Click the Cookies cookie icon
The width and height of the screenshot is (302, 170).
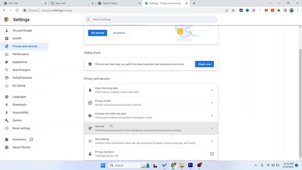click(90, 115)
